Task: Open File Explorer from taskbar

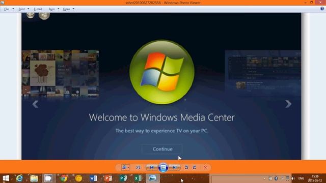Action: click(x=34, y=178)
